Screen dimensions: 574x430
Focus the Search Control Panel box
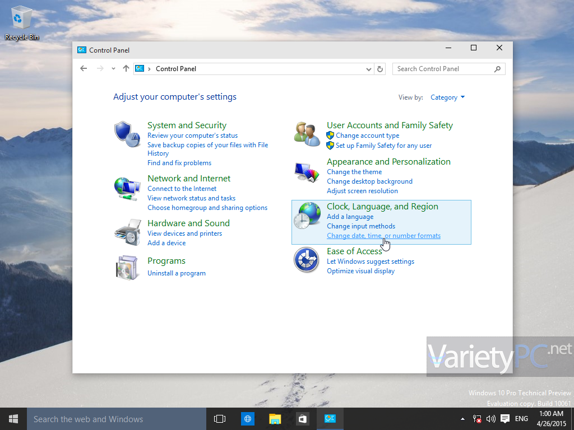[448, 69]
